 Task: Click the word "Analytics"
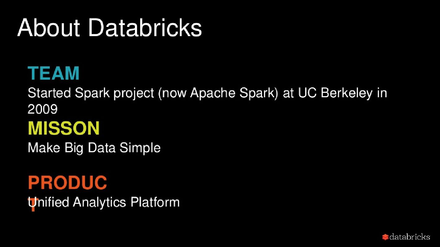[x=100, y=202]
